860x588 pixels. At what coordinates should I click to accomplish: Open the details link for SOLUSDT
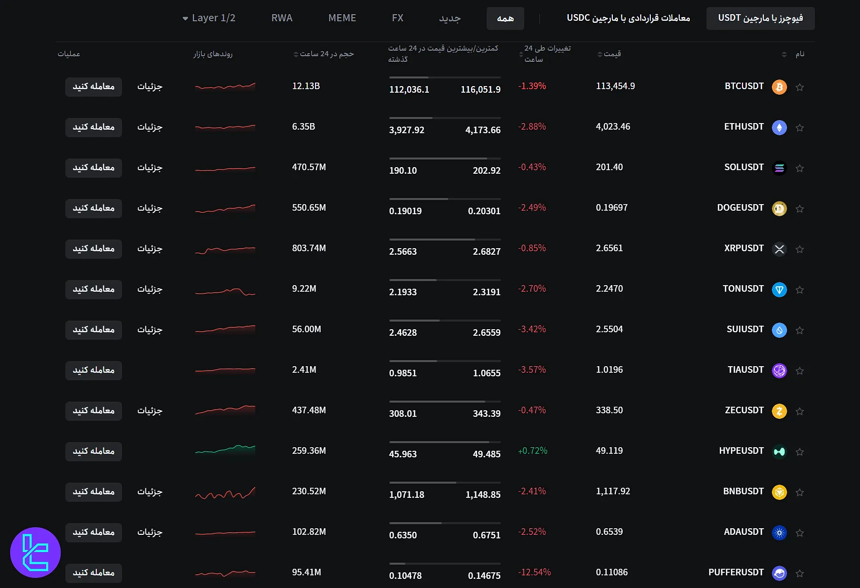[x=150, y=168]
